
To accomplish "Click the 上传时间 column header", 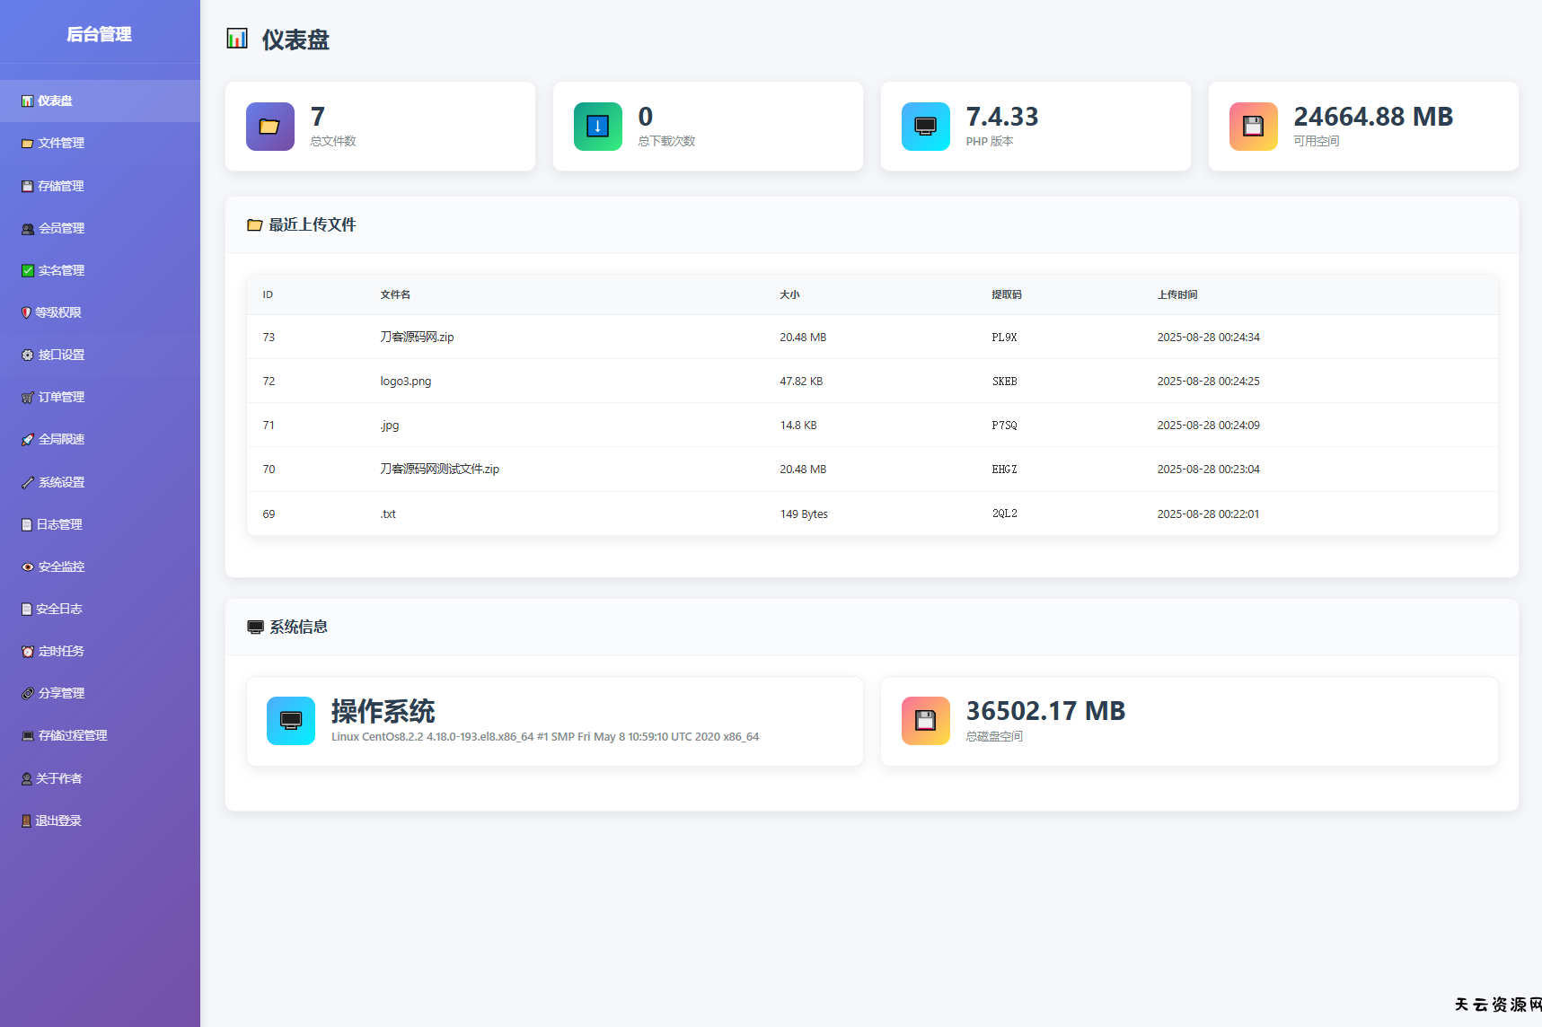I will click(1176, 294).
